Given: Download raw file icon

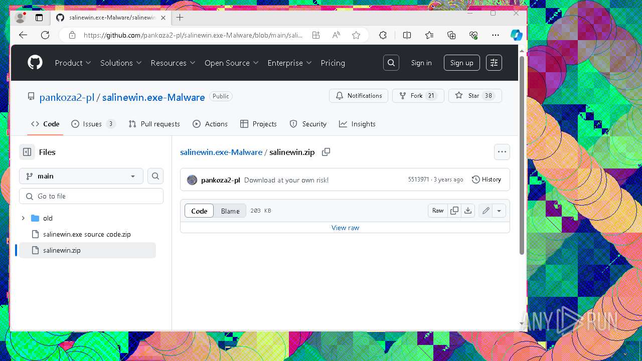Looking at the screenshot, I should tap(468, 211).
